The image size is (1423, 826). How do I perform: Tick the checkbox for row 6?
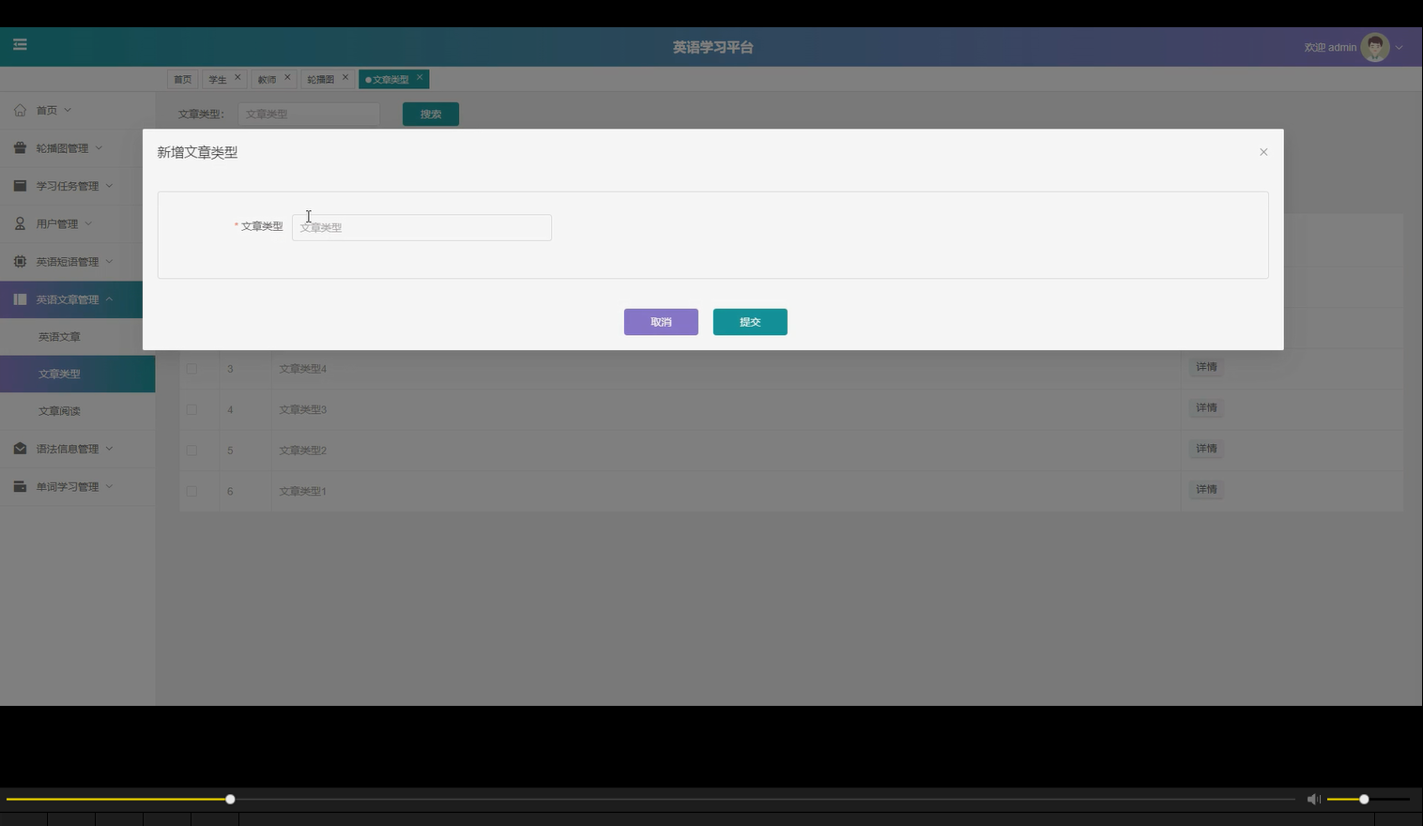click(x=191, y=491)
